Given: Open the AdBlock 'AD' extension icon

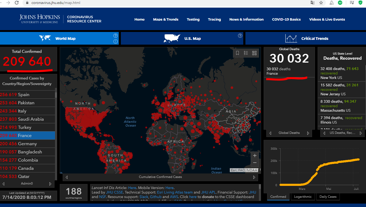Looking at the screenshot, I should tap(340, 3).
